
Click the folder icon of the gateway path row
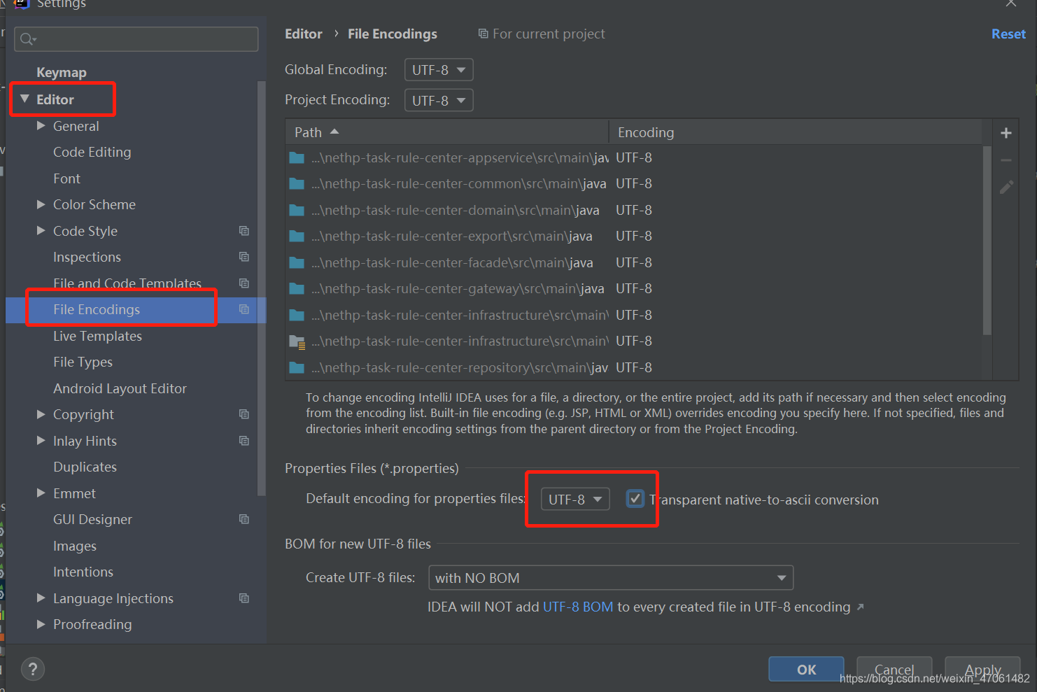click(x=297, y=288)
